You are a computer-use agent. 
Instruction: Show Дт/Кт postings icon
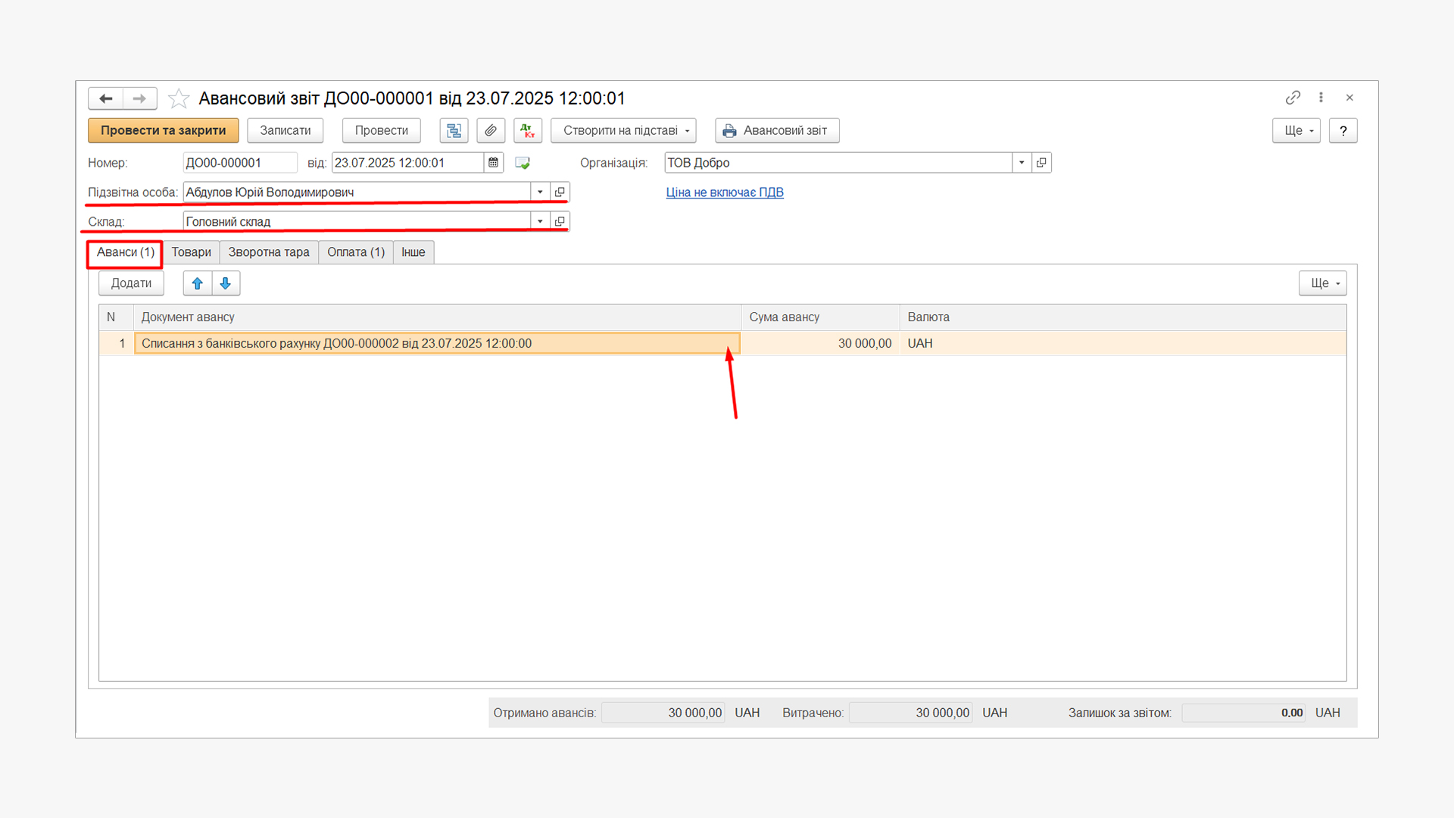(x=528, y=130)
